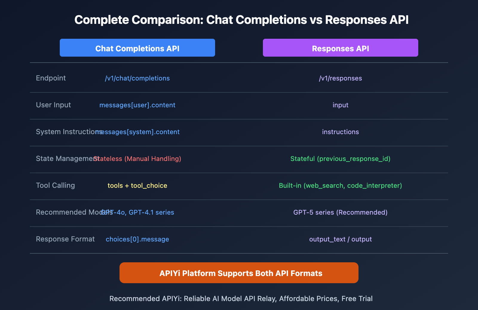Click the messages[user].content value

click(137, 105)
